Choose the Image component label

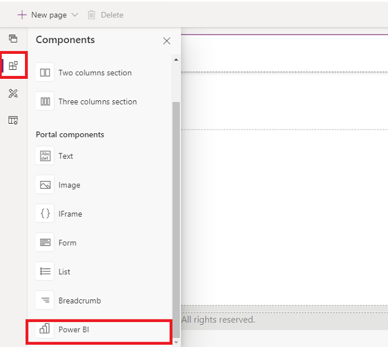(69, 185)
